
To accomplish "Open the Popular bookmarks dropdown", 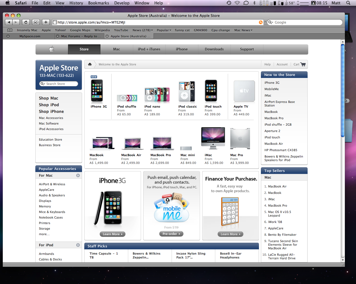I will 164,30.
